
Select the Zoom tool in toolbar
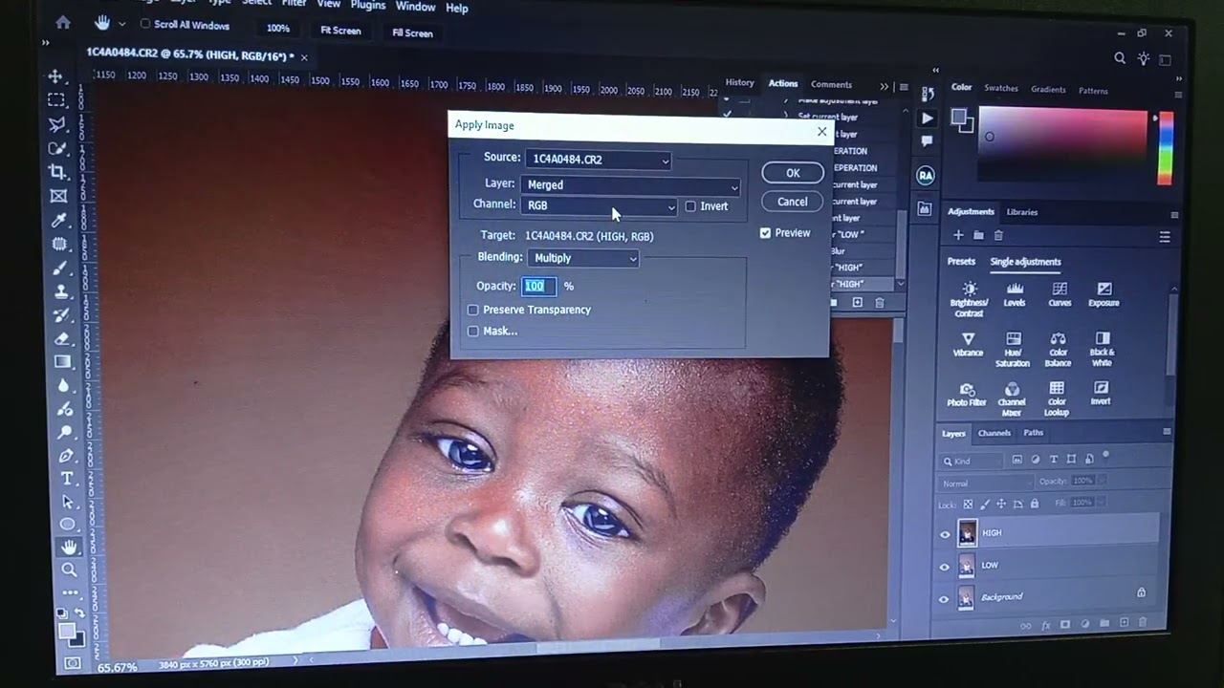(x=69, y=570)
